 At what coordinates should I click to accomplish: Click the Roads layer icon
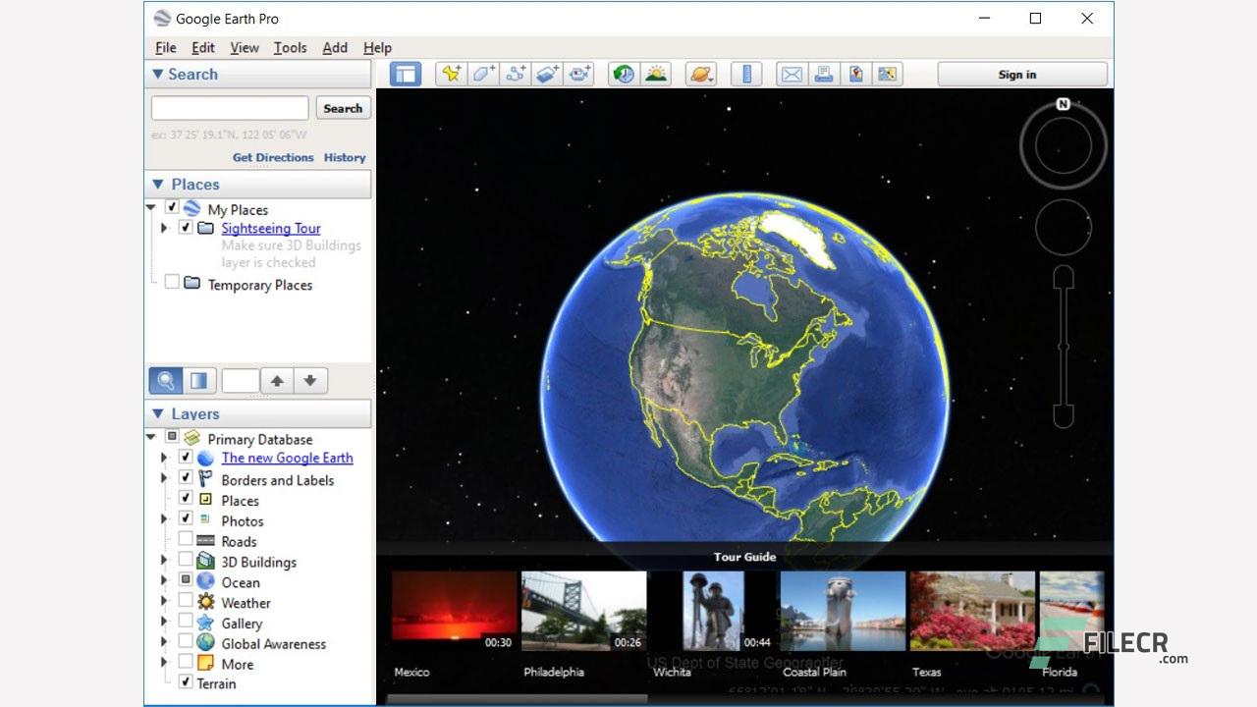pyautogui.click(x=205, y=541)
